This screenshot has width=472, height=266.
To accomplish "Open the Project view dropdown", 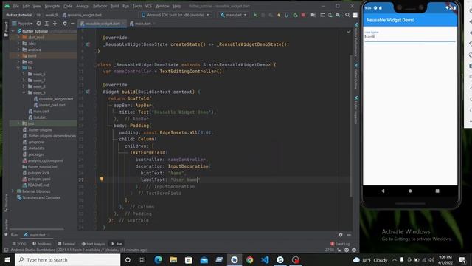I will [23, 23].
